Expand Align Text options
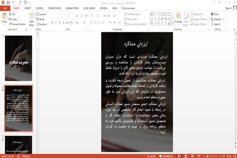Viewport: 237px width, 158px height. pyautogui.click(x=131, y=19)
